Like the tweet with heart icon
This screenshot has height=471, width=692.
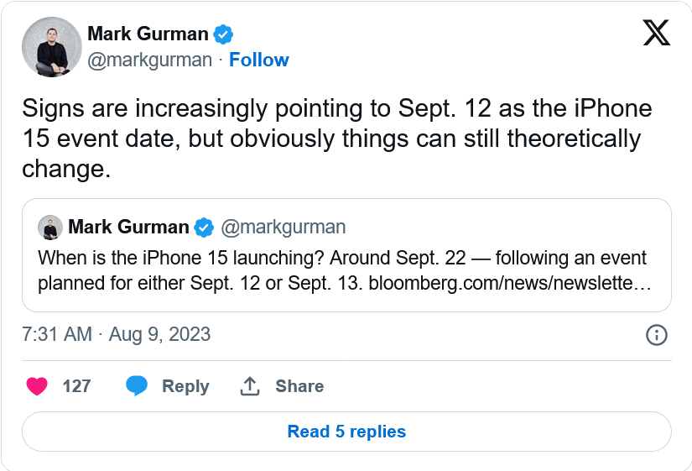pyautogui.click(x=37, y=386)
